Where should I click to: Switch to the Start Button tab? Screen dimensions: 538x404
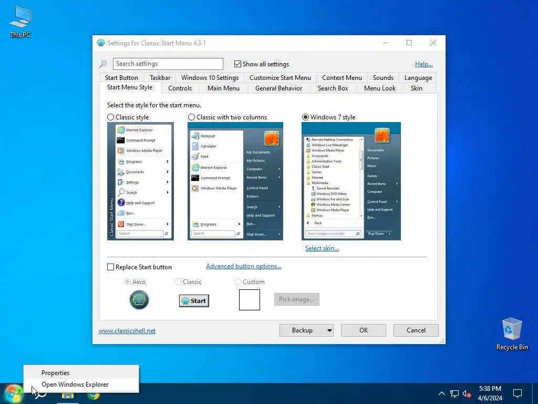(x=121, y=78)
